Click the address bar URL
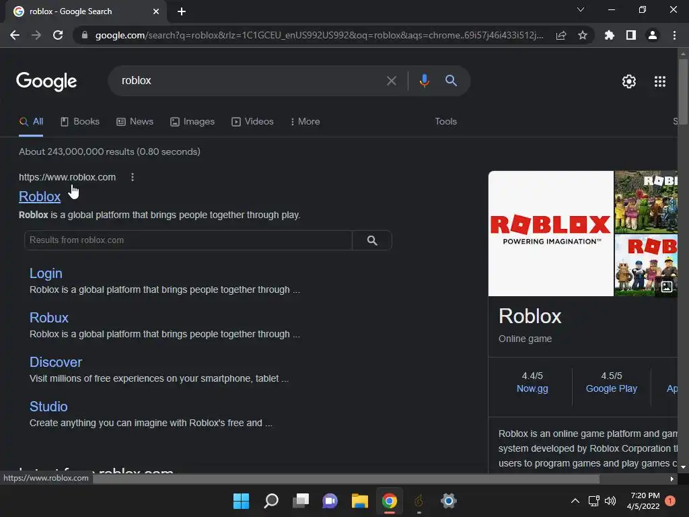This screenshot has width=689, height=517. [x=319, y=35]
